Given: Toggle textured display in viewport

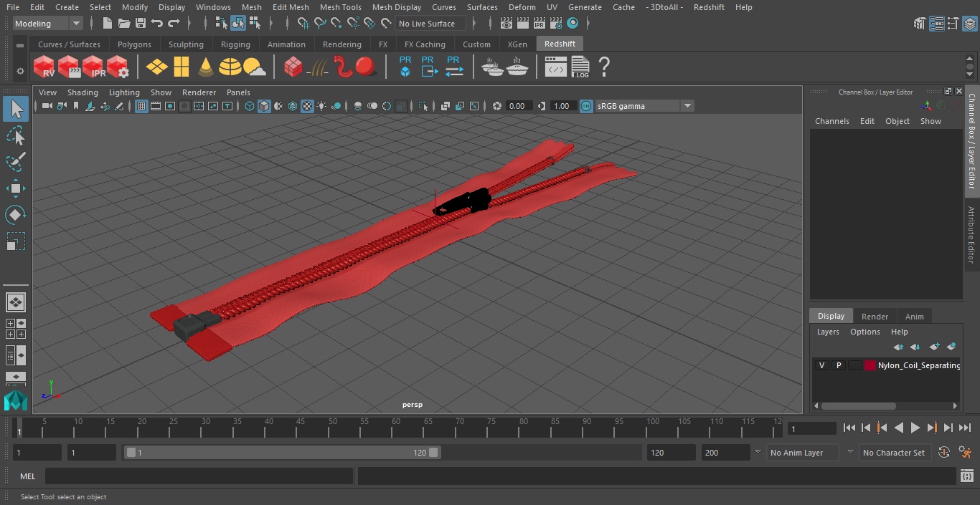Looking at the screenshot, I should coord(307,106).
